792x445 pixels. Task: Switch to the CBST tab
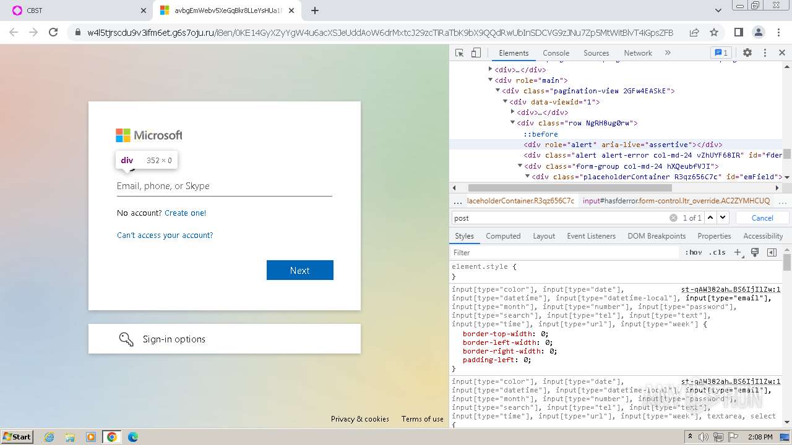pyautogui.click(x=77, y=11)
